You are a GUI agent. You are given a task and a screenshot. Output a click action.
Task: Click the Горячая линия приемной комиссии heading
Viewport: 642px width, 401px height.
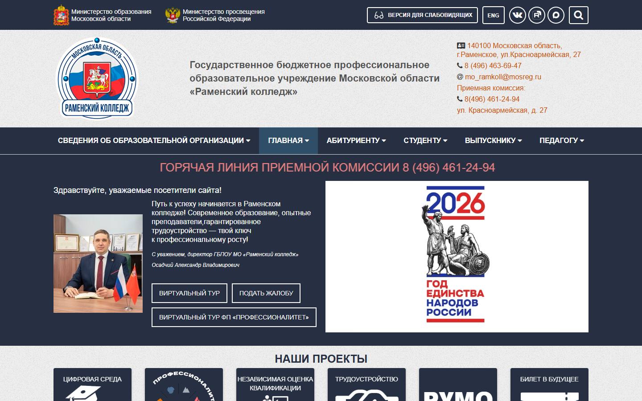tap(327, 168)
